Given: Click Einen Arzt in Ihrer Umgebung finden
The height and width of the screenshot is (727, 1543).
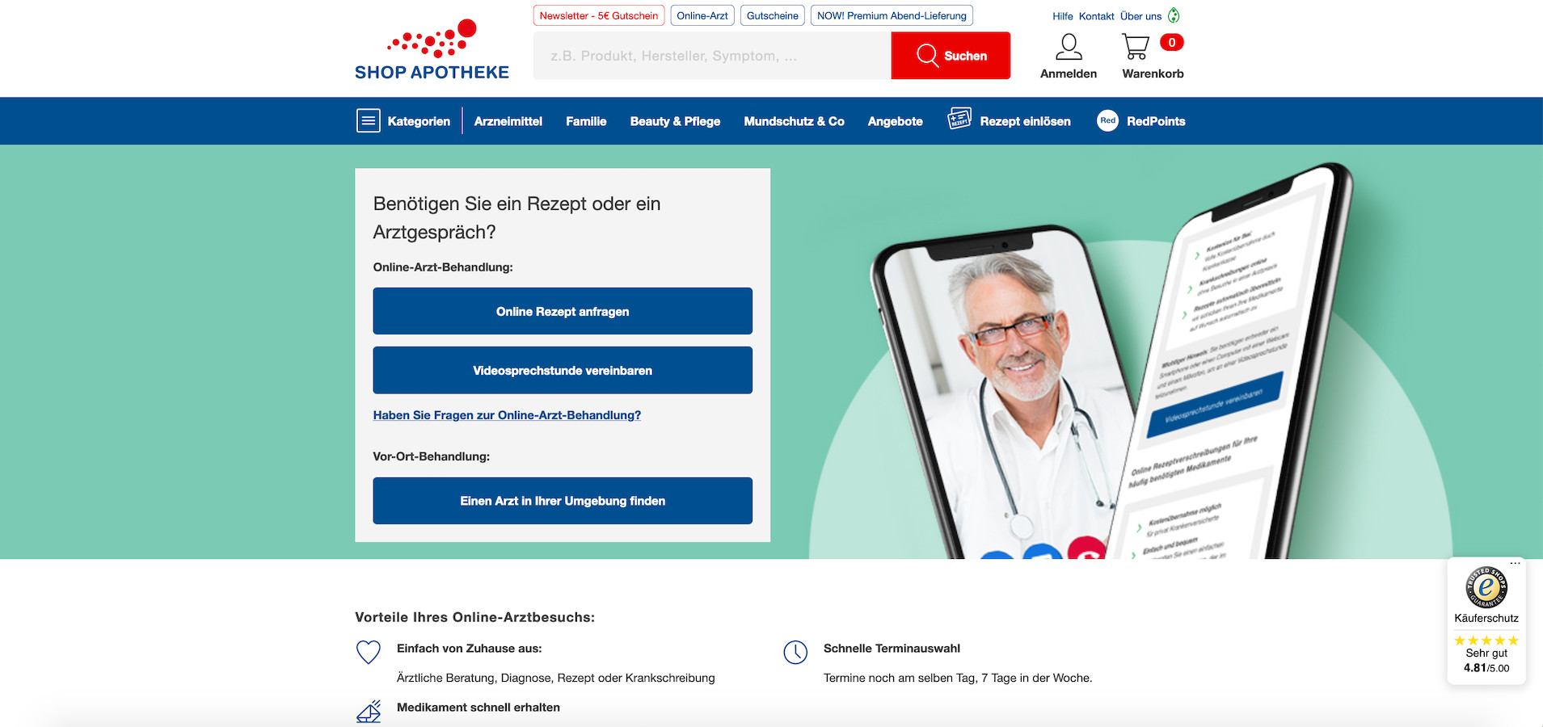Looking at the screenshot, I should (563, 501).
